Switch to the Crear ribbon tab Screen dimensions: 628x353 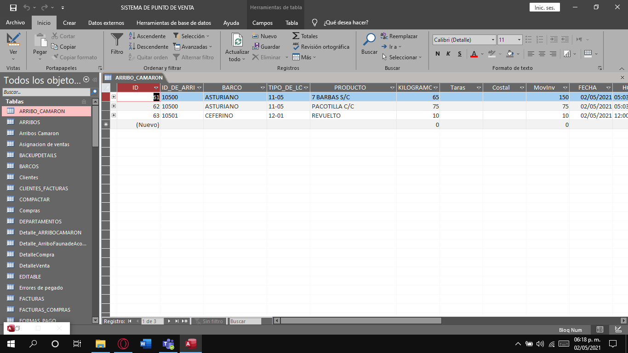tap(69, 22)
